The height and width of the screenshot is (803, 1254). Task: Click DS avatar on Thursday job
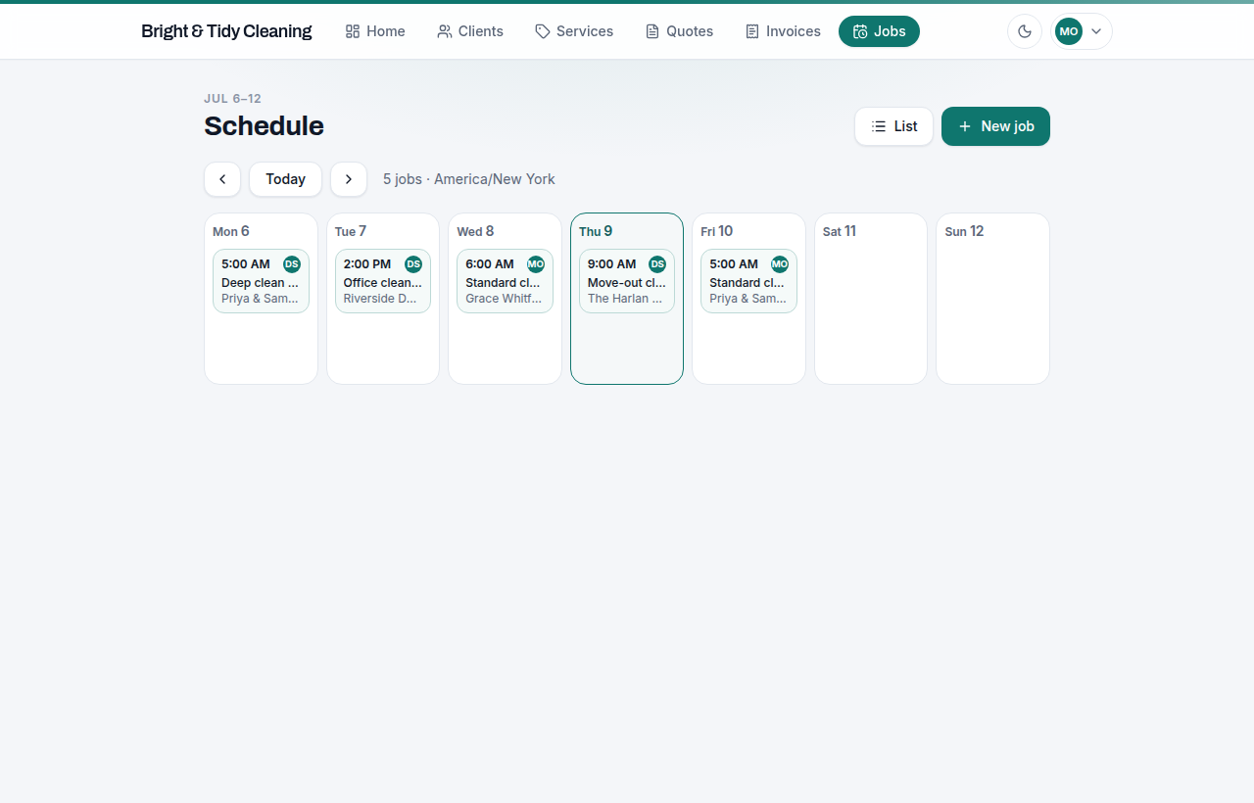[657, 264]
